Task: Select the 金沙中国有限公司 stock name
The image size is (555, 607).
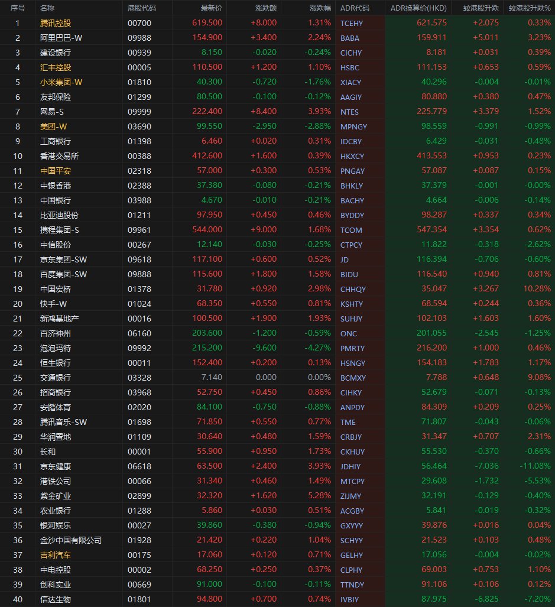Action: click(71, 540)
